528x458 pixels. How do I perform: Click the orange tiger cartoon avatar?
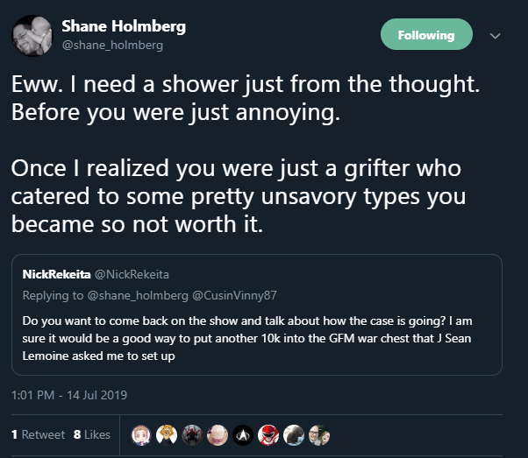(167, 435)
